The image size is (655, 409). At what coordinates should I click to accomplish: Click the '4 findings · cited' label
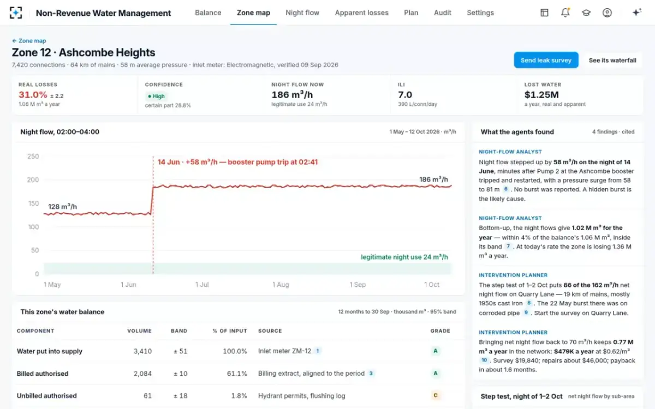coord(614,131)
